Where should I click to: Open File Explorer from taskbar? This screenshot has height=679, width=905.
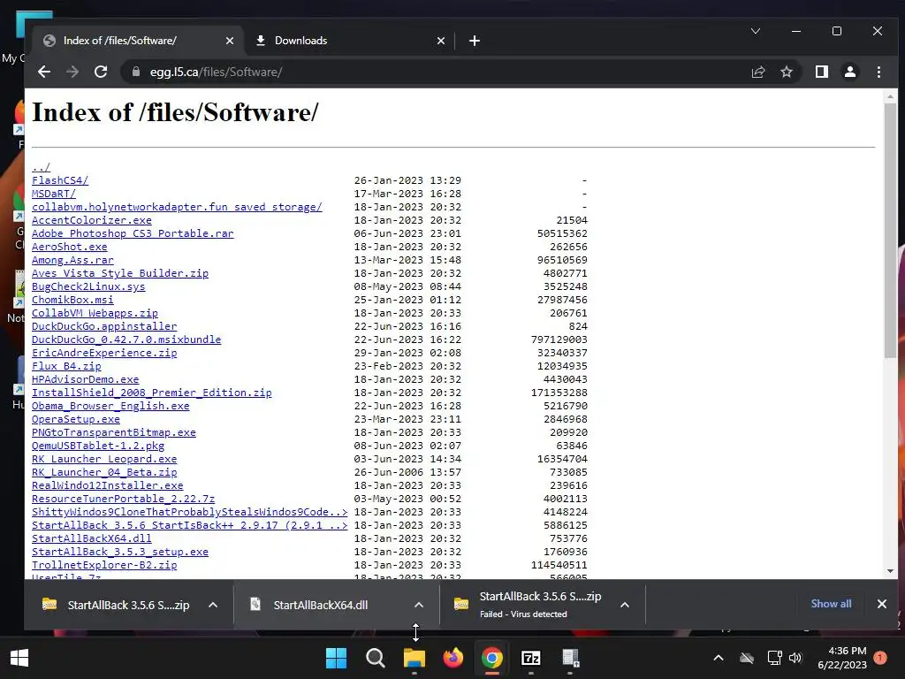414,658
